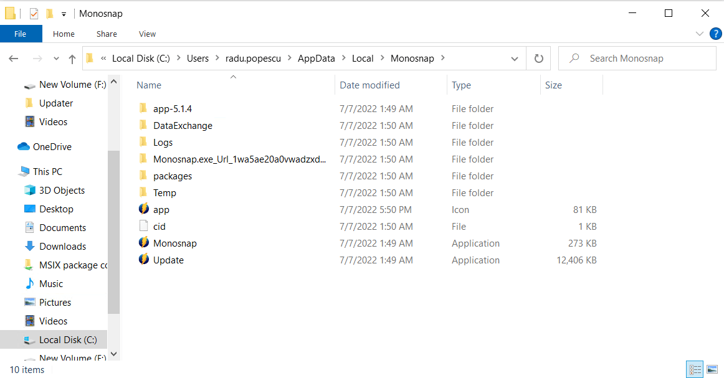Switch to Large icons view layout
Image resolution: width=724 pixels, height=378 pixels.
tap(712, 369)
